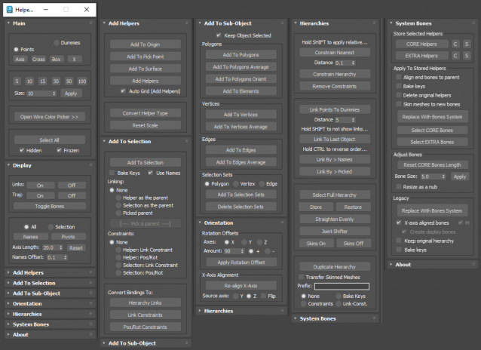Toggle X-axis aligned bones checkbox
Viewport: 481px width, 350px height.
(x=399, y=223)
